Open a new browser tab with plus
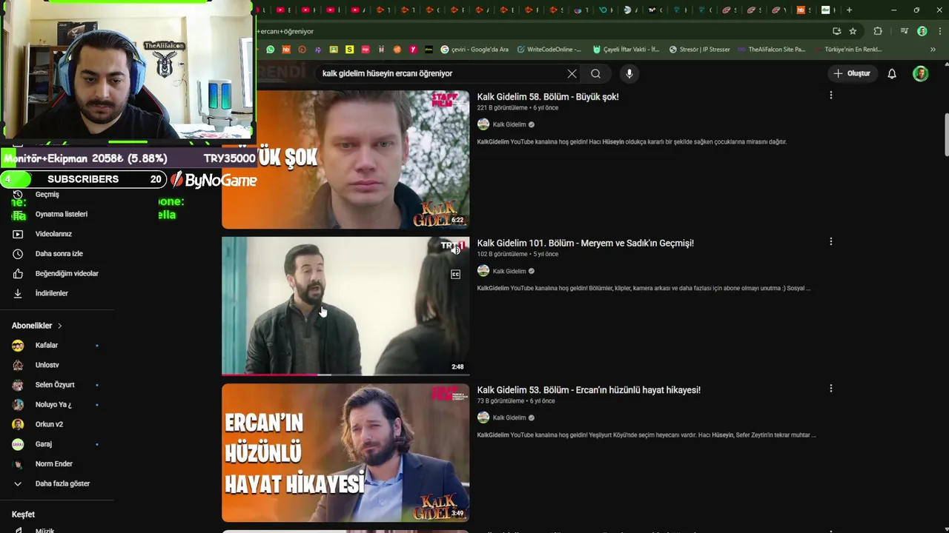 coord(849,10)
